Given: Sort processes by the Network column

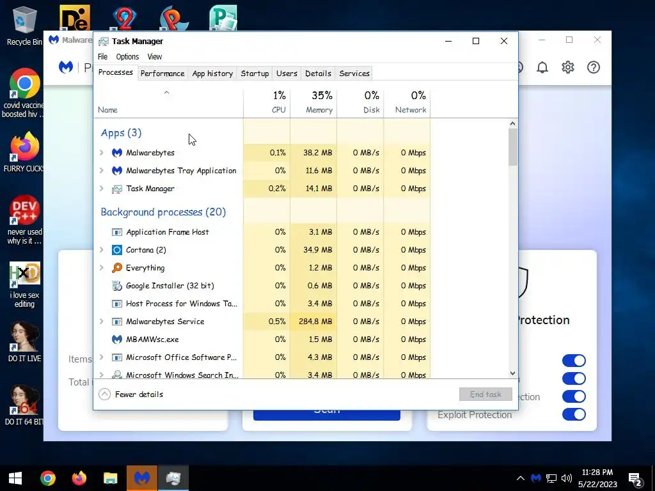Looking at the screenshot, I should (x=407, y=103).
